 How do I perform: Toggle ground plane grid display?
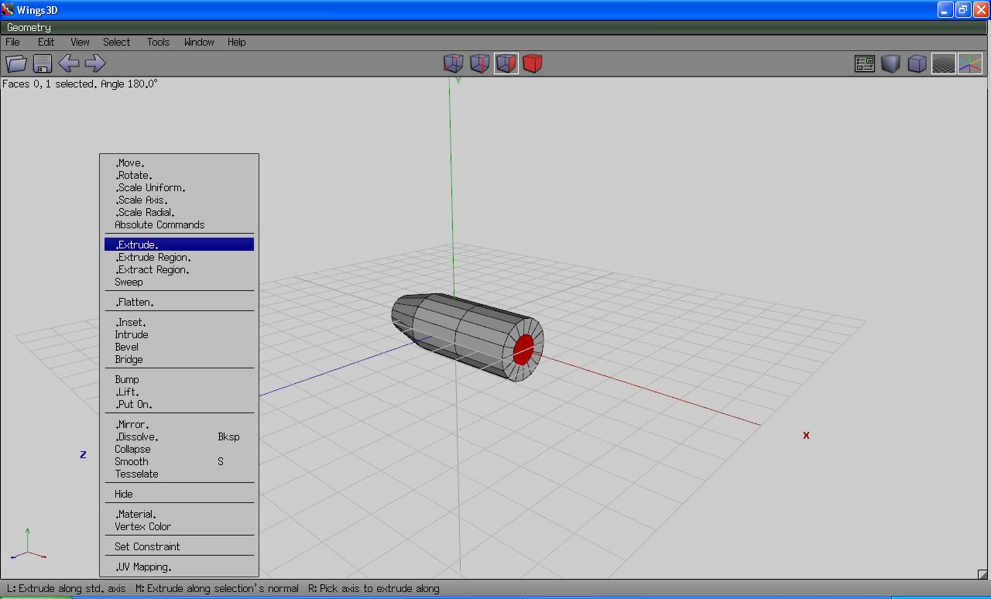(943, 63)
